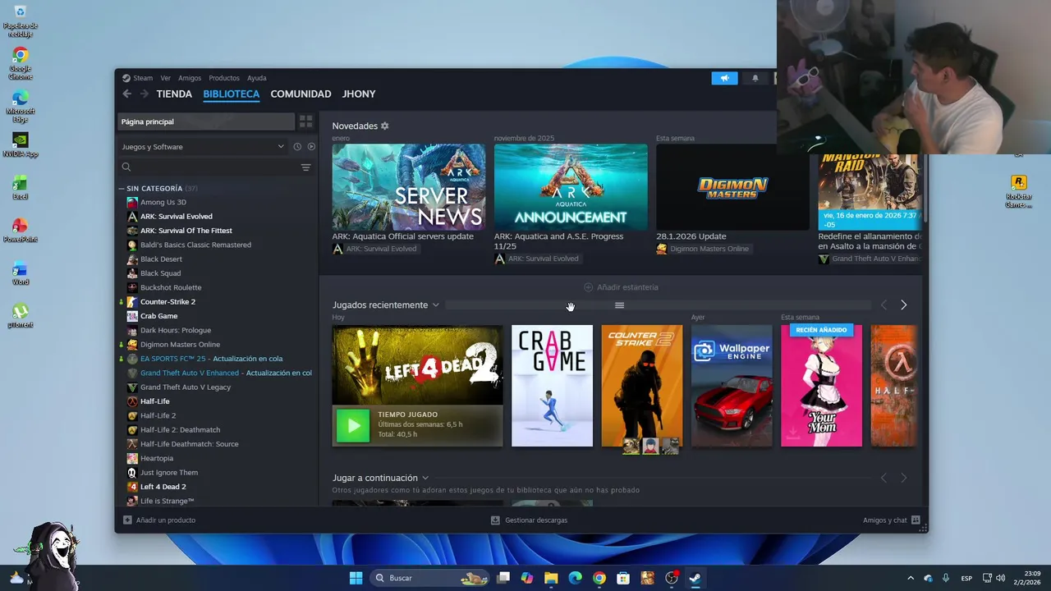Open the notifications bell icon
1051x591 pixels.
point(755,78)
